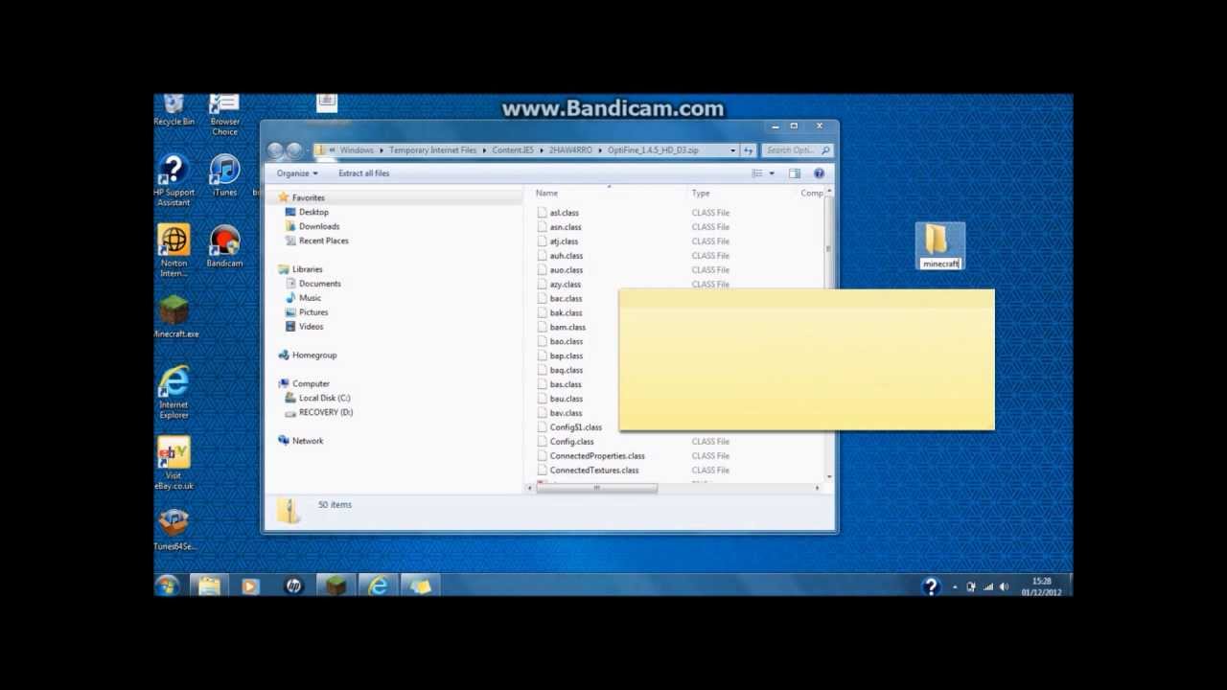The image size is (1227, 690).
Task: Open Visit eBay.co.uk desktop shortcut
Action: pos(174,464)
